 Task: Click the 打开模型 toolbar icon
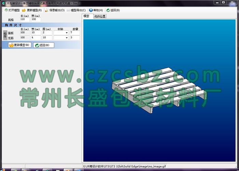pos(6,10)
